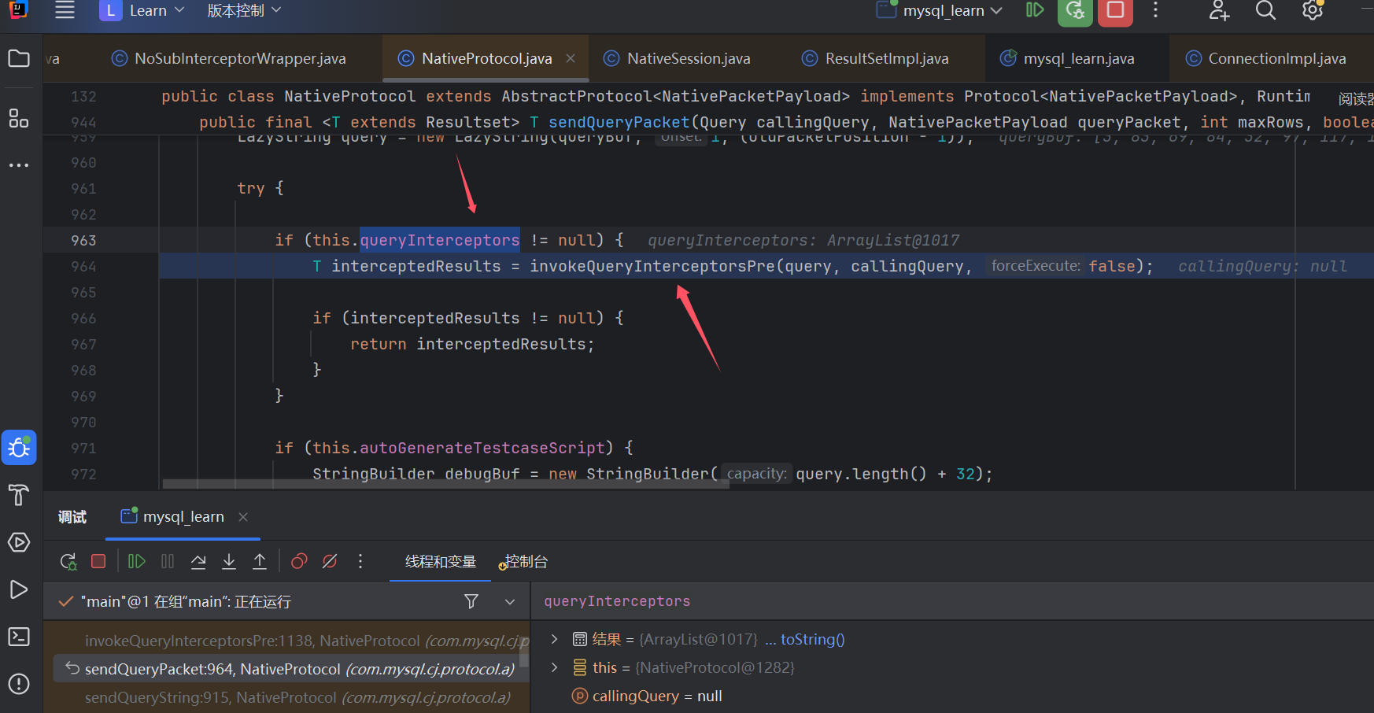Image resolution: width=1374 pixels, height=713 pixels.
Task: Expand the this NativeProtocol@1282 node
Action: point(555,667)
